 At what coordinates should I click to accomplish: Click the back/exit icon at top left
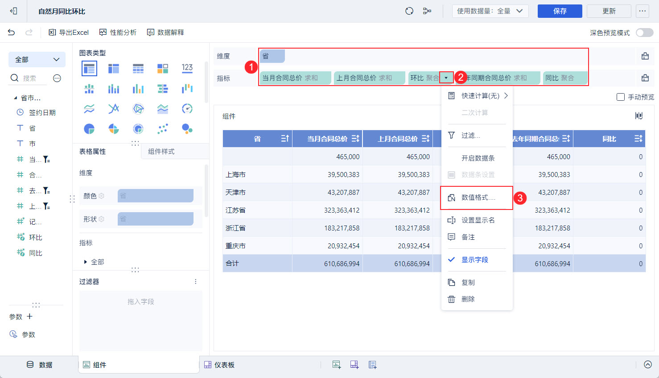[x=13, y=11]
